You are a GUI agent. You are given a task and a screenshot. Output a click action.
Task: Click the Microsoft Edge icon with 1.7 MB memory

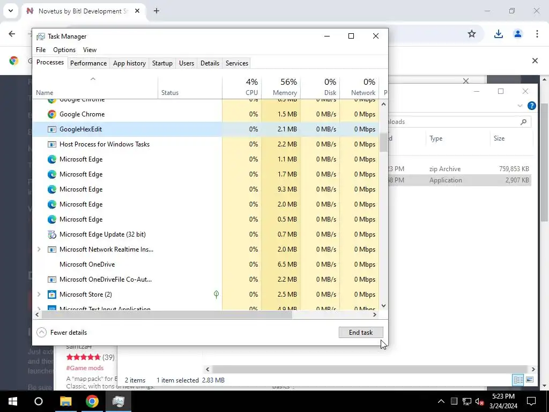click(52, 174)
